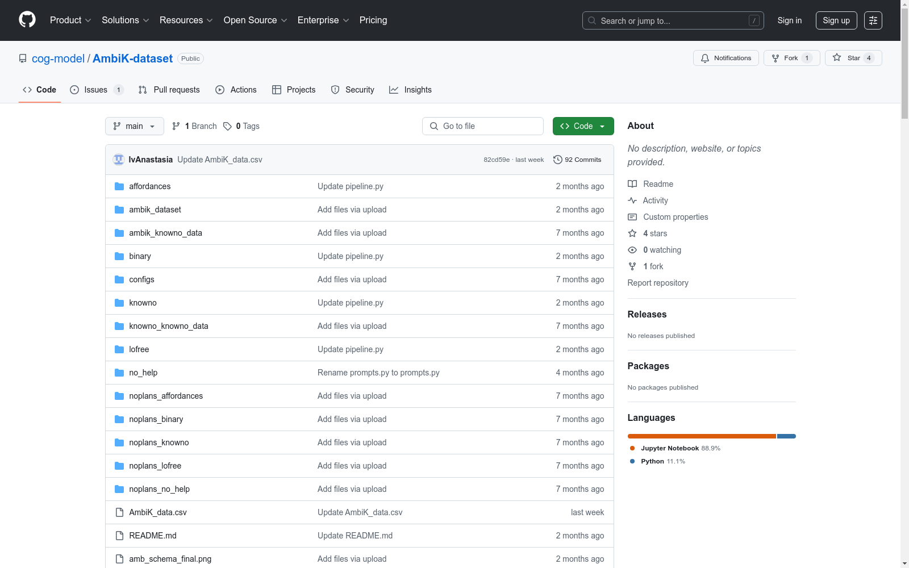The height and width of the screenshot is (568, 909).
Task: Switch to the Insights tab
Action: (x=410, y=90)
